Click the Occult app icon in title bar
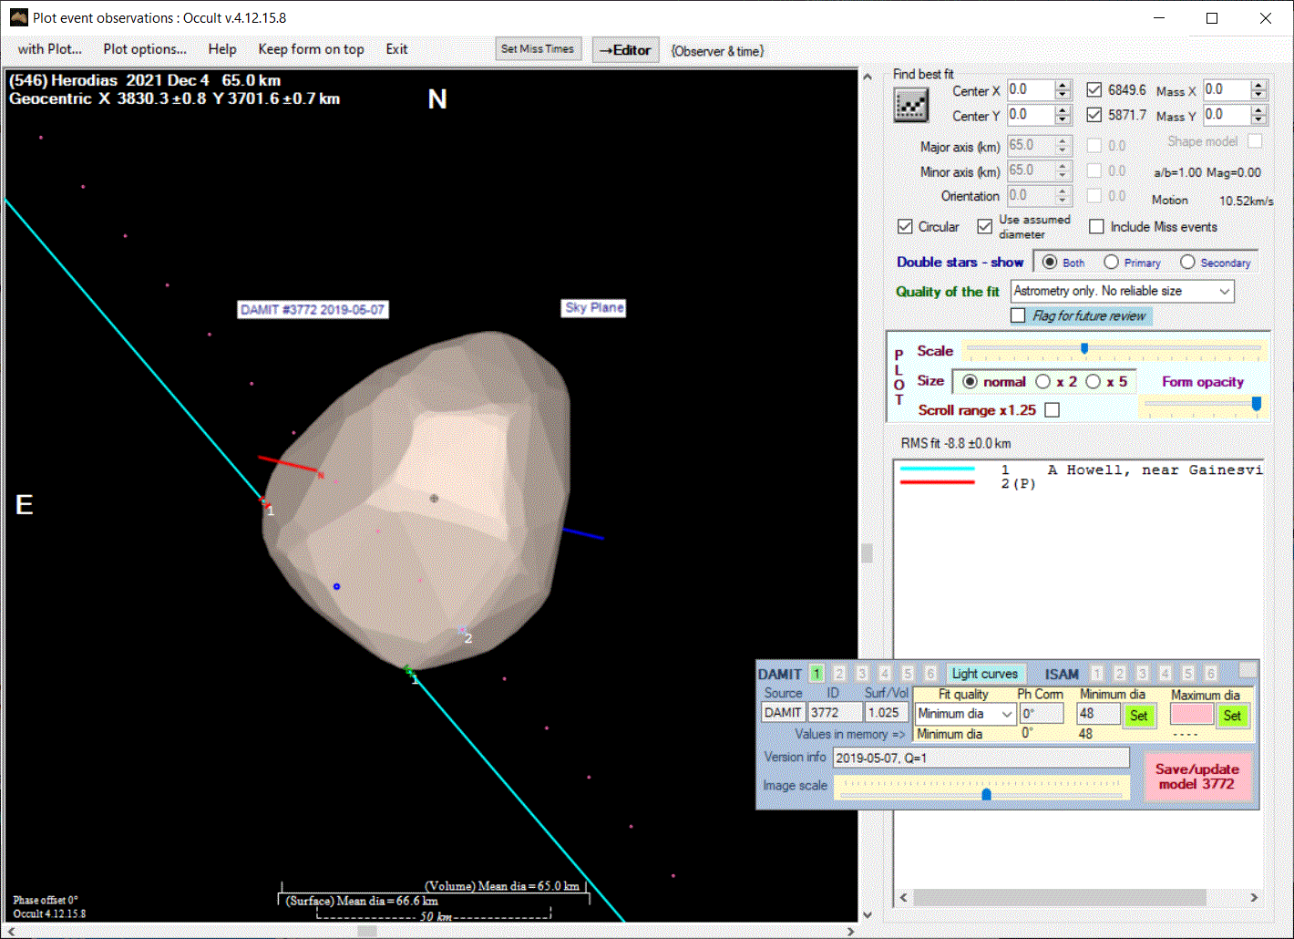Viewport: 1294px width, 939px height. click(x=17, y=17)
